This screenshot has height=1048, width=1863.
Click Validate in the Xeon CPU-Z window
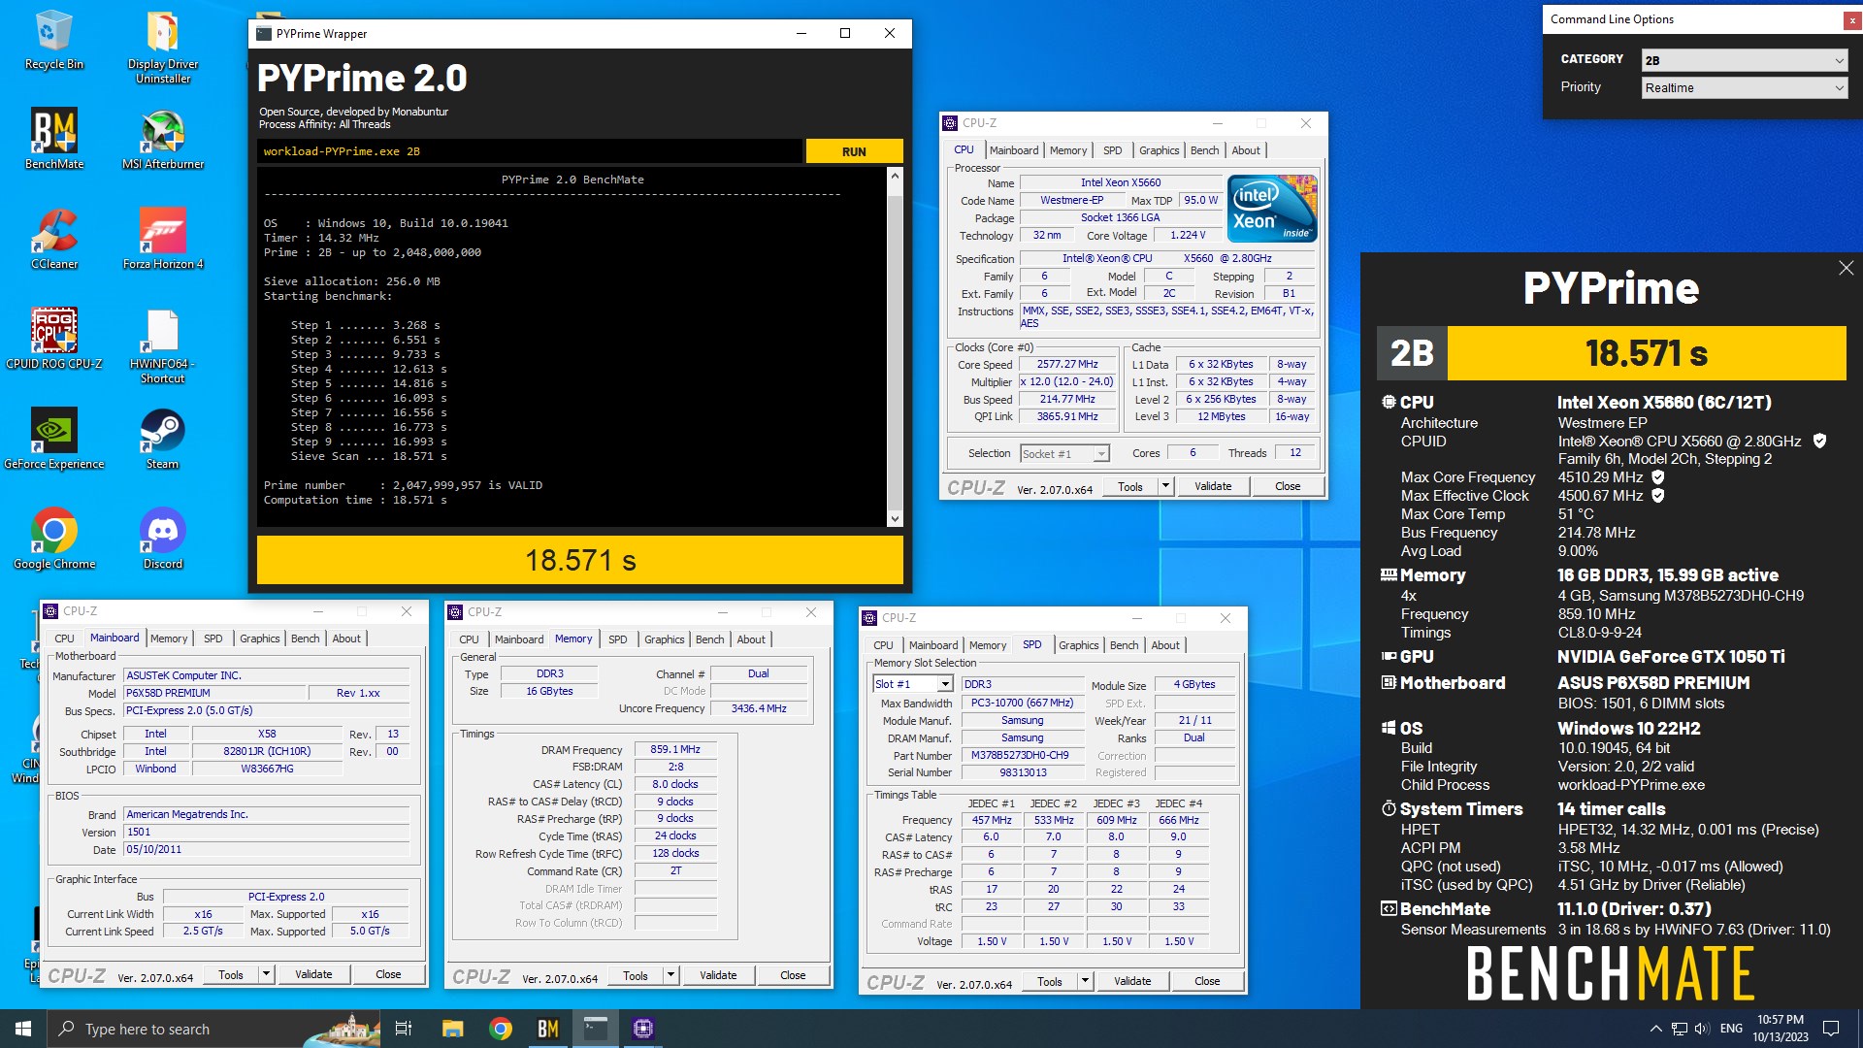click(x=1213, y=486)
